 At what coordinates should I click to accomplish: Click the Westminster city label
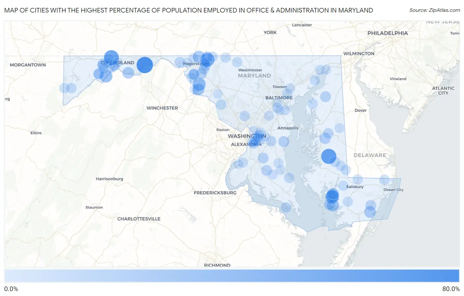tap(250, 70)
